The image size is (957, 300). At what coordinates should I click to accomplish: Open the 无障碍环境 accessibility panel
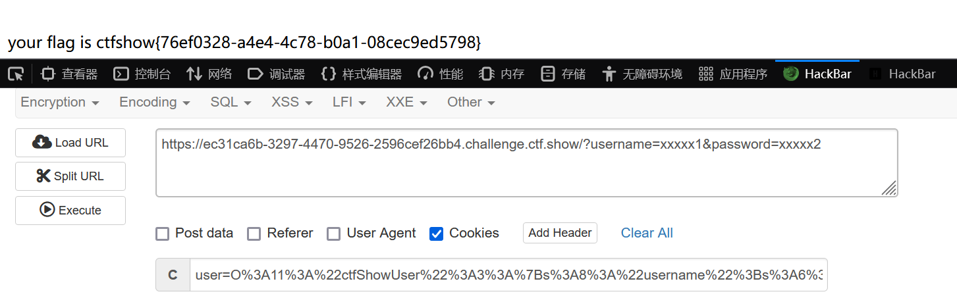click(x=643, y=74)
